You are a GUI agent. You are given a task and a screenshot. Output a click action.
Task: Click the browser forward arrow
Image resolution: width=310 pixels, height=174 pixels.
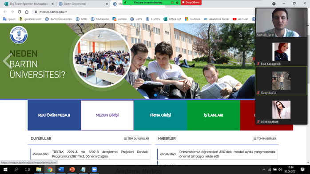(x=12, y=12)
